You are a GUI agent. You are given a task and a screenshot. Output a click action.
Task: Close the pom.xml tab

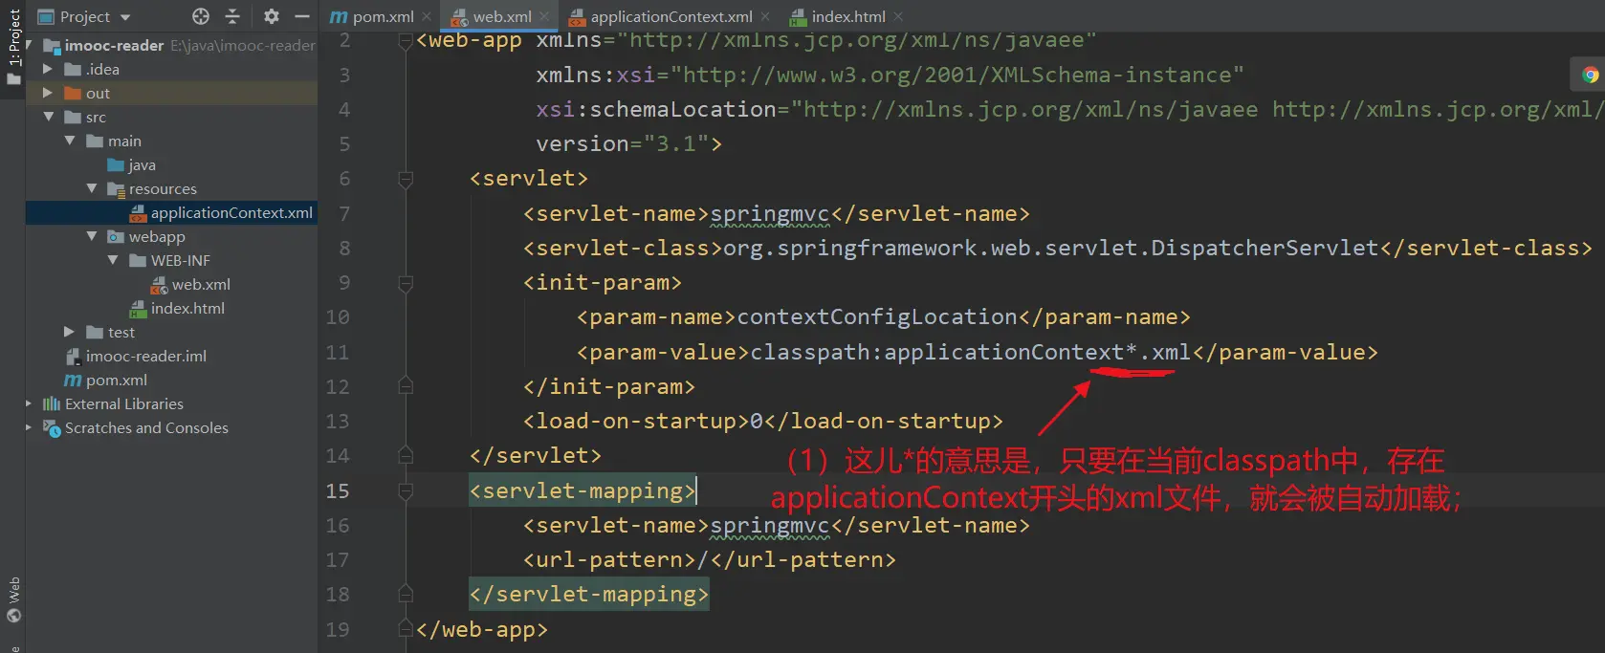[x=427, y=16]
